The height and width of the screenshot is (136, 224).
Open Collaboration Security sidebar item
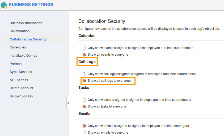click(x=28, y=39)
